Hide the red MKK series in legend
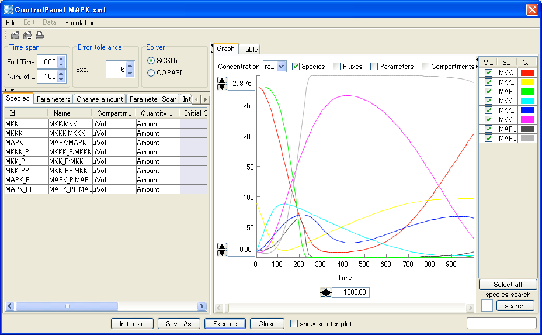 click(488, 72)
